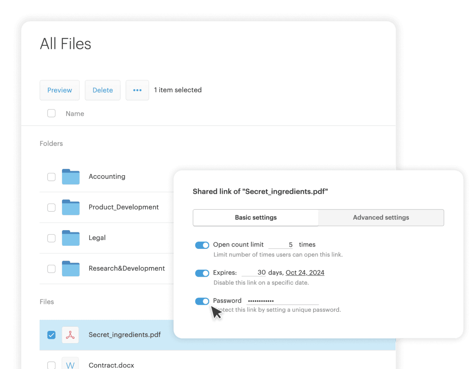Tick the select-all checkbox beside Name
The width and height of the screenshot is (470, 369).
(x=51, y=113)
